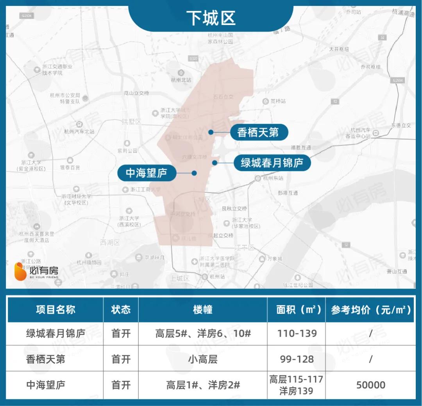
Task: Select the 乔司站 station icon at top
Action: 353,6
